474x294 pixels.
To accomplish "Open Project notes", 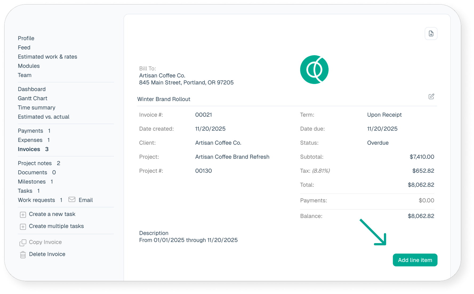I will tap(35, 163).
